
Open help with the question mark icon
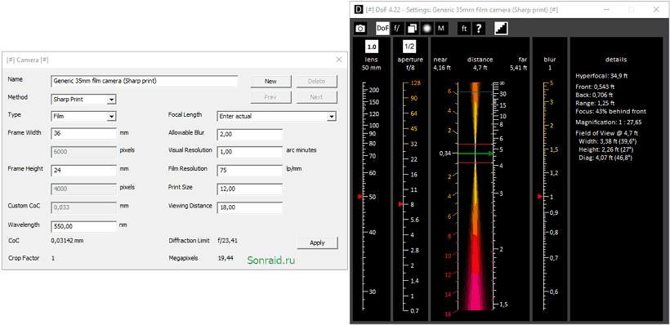479,29
